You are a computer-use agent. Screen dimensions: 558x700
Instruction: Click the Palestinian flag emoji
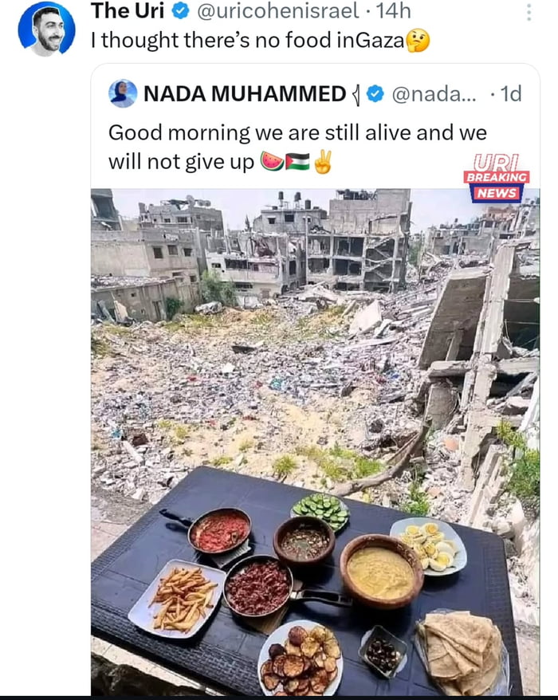(297, 162)
